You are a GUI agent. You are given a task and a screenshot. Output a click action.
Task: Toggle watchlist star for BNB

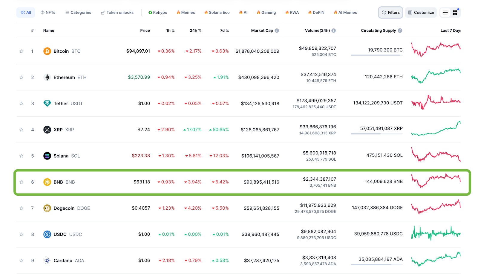point(21,182)
